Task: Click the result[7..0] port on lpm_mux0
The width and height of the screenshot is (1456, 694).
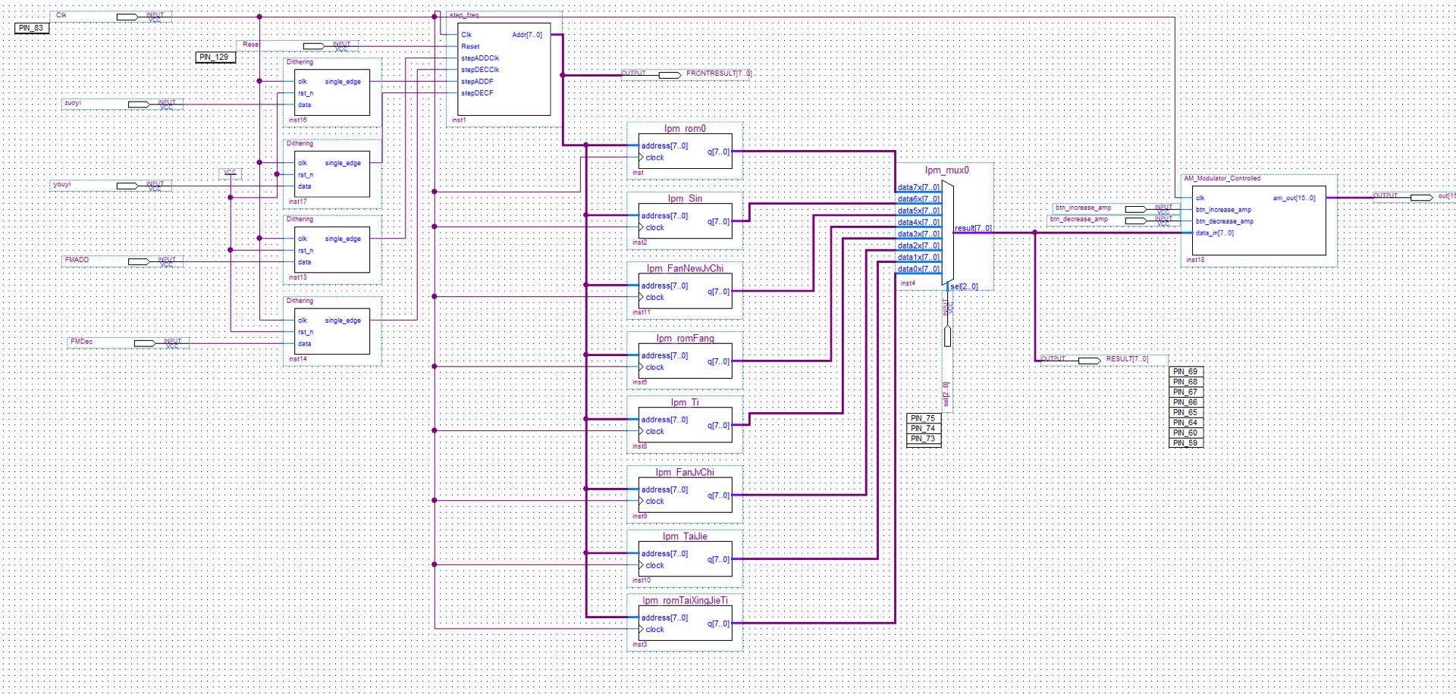Action: pos(973,228)
